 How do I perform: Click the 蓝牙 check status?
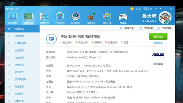[x=125, y=42]
